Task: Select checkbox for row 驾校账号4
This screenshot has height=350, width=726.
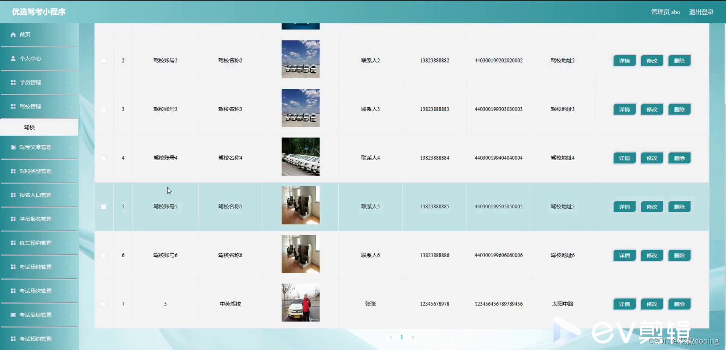Action: [x=104, y=158]
